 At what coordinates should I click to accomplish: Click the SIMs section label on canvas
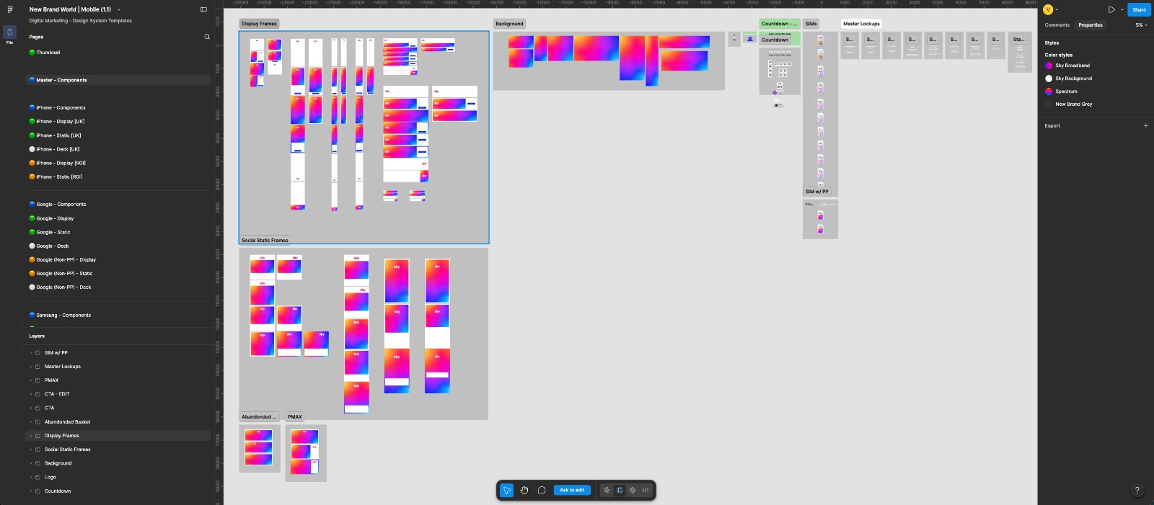[x=811, y=24]
